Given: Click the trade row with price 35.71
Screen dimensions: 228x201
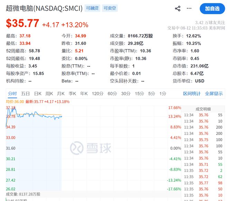Looking at the screenshot, I should click(x=203, y=164).
